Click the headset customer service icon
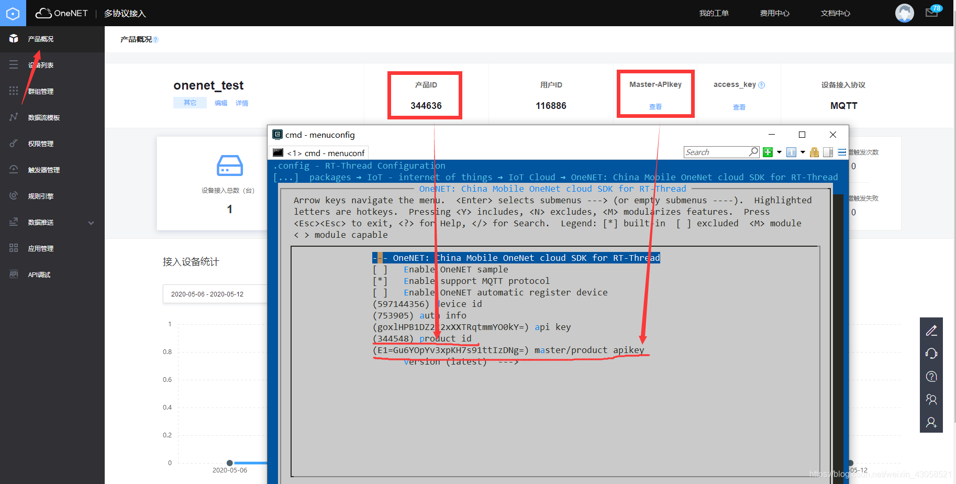 pos(931,354)
